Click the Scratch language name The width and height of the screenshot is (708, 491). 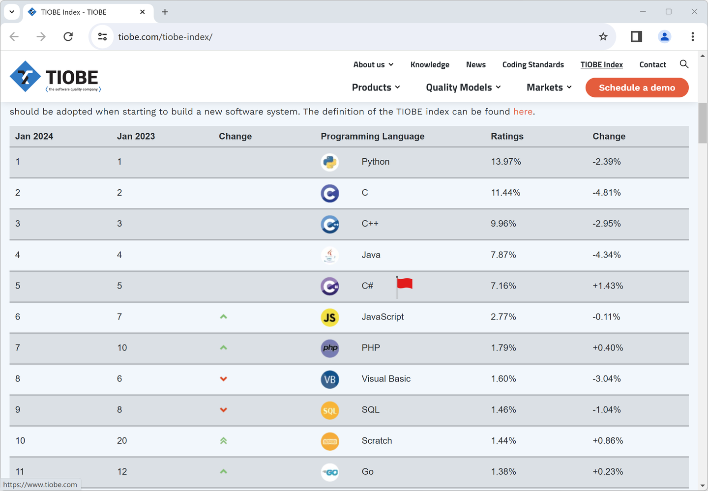(377, 441)
